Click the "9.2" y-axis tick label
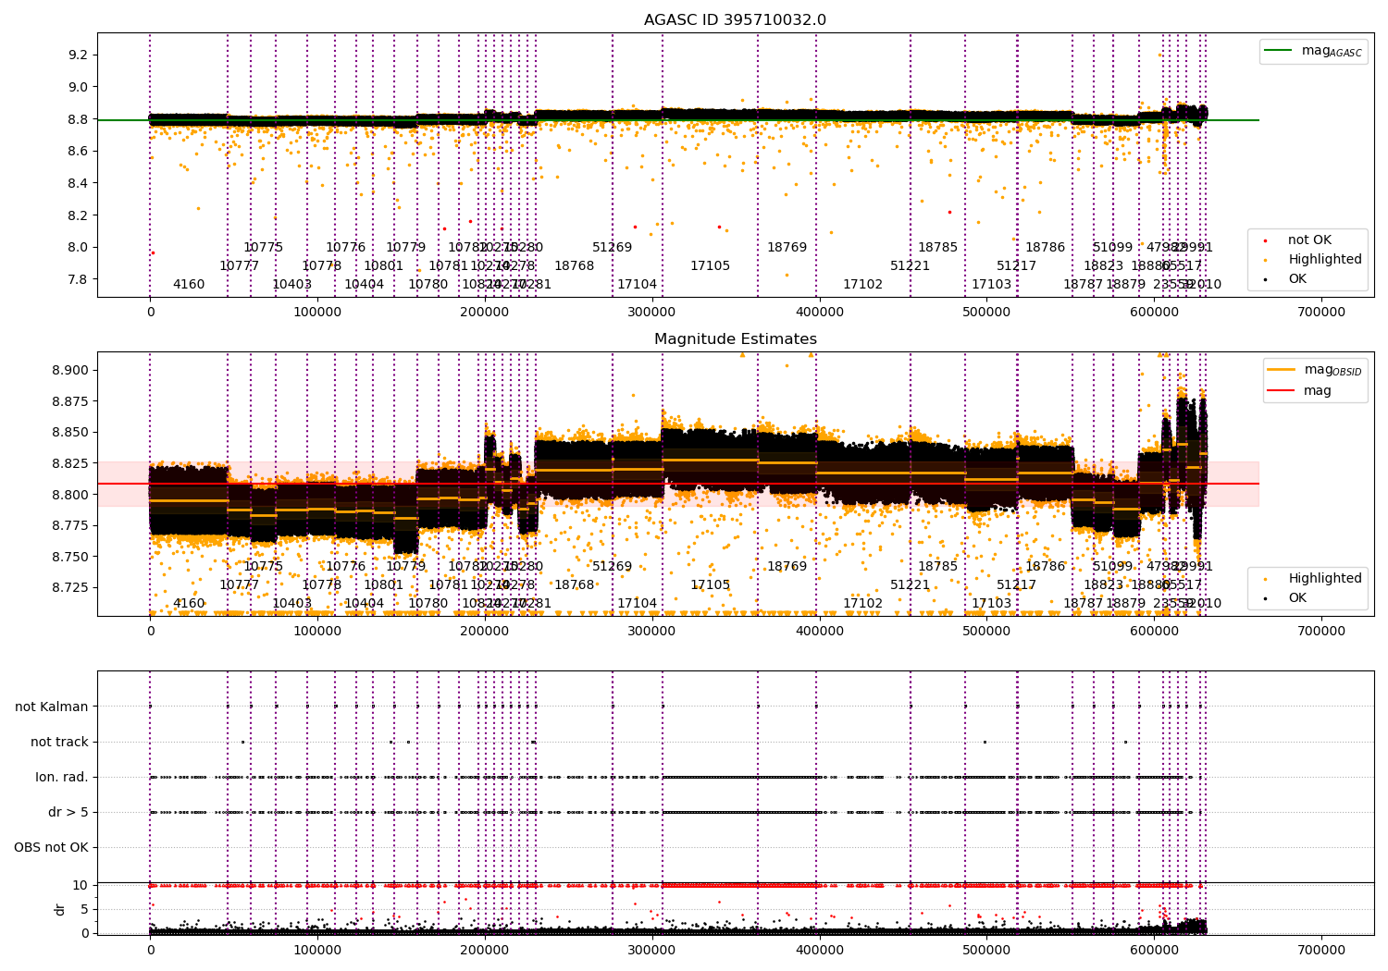The width and height of the screenshot is (1388, 971). (78, 55)
